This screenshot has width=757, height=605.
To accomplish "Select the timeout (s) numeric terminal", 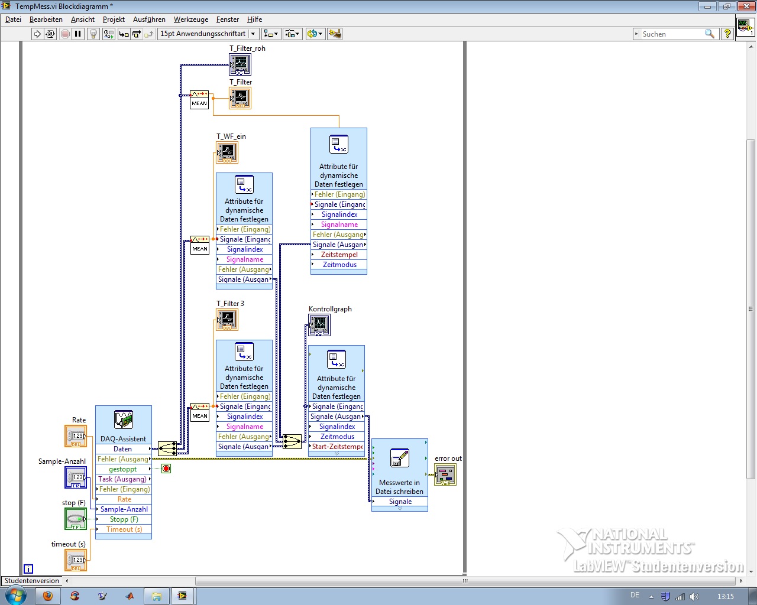I will tap(76, 560).
